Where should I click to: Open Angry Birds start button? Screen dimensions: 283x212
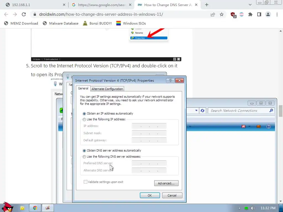coord(7,207)
